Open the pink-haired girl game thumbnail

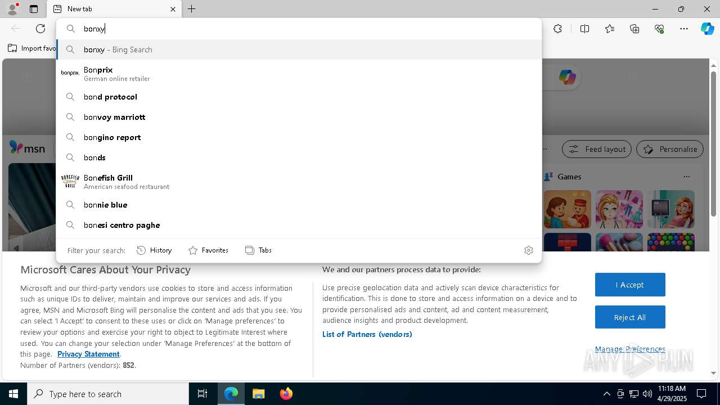pyautogui.click(x=619, y=209)
